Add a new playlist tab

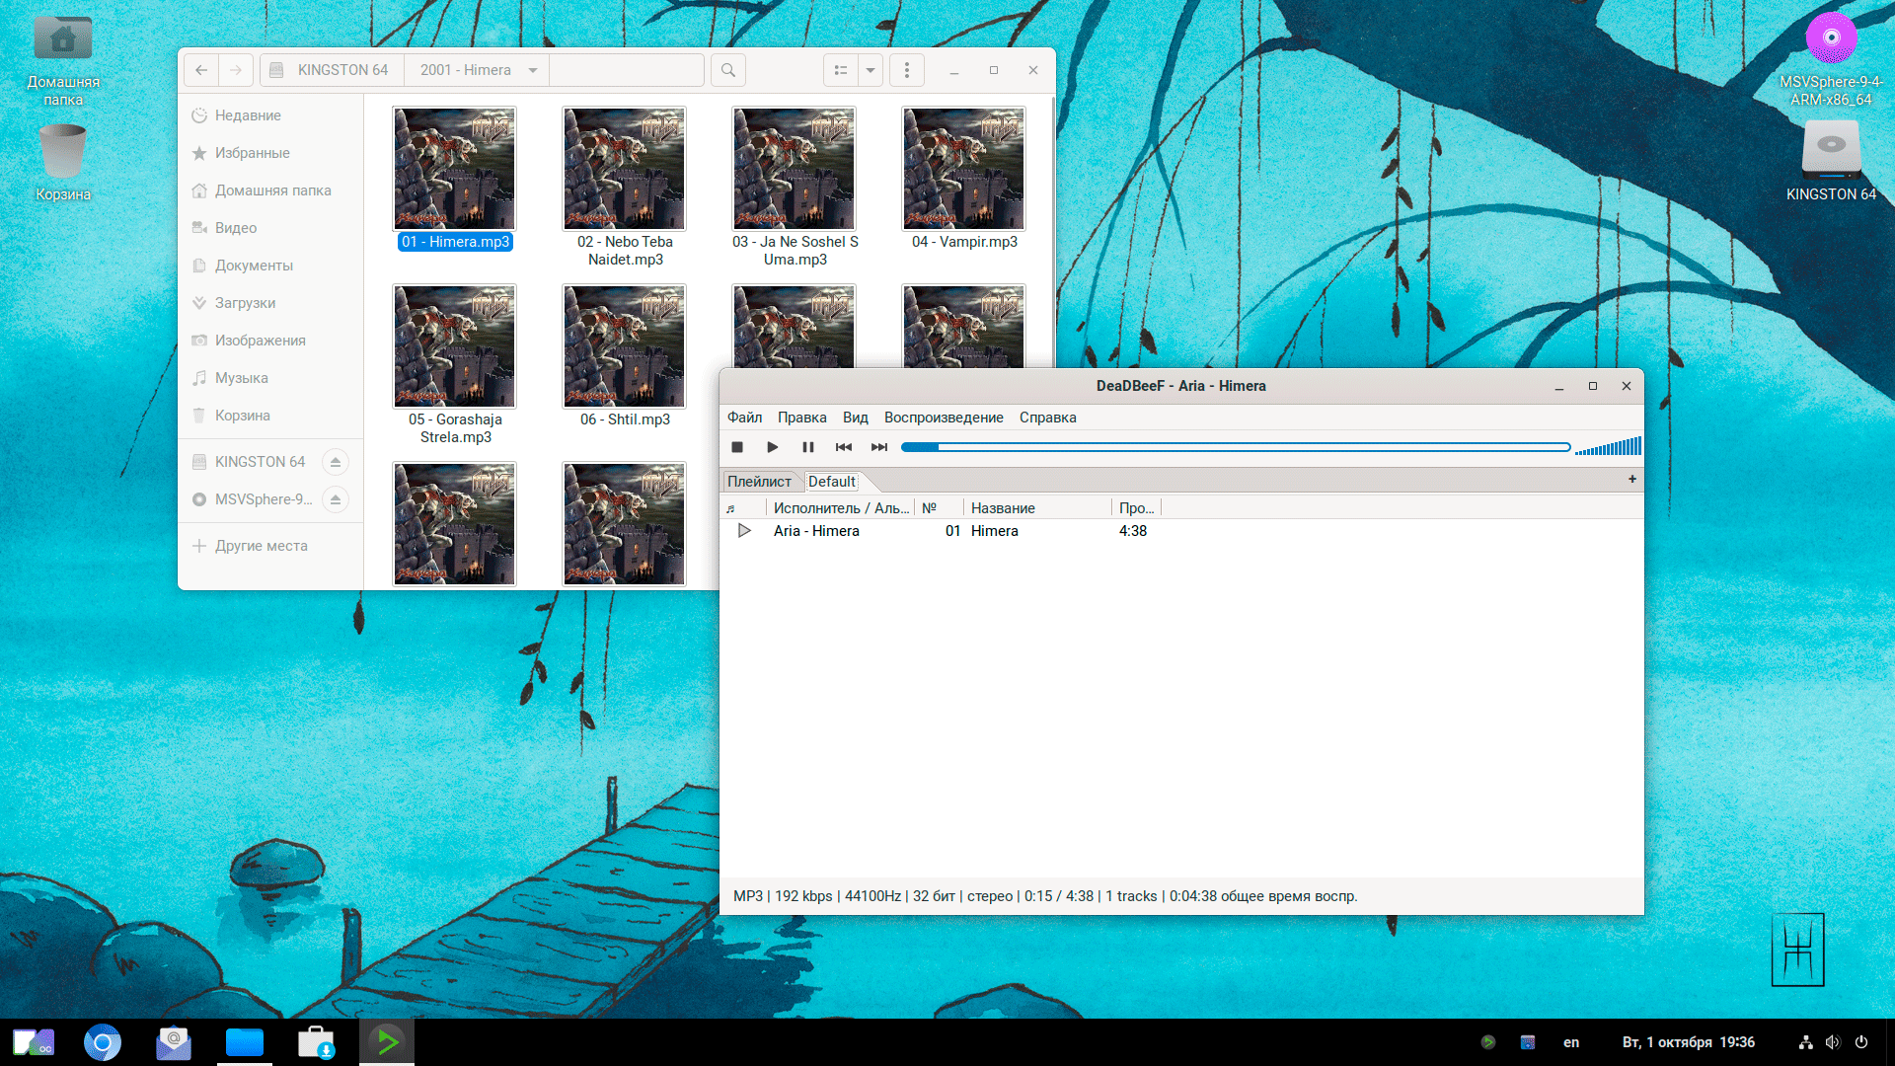tap(1632, 480)
